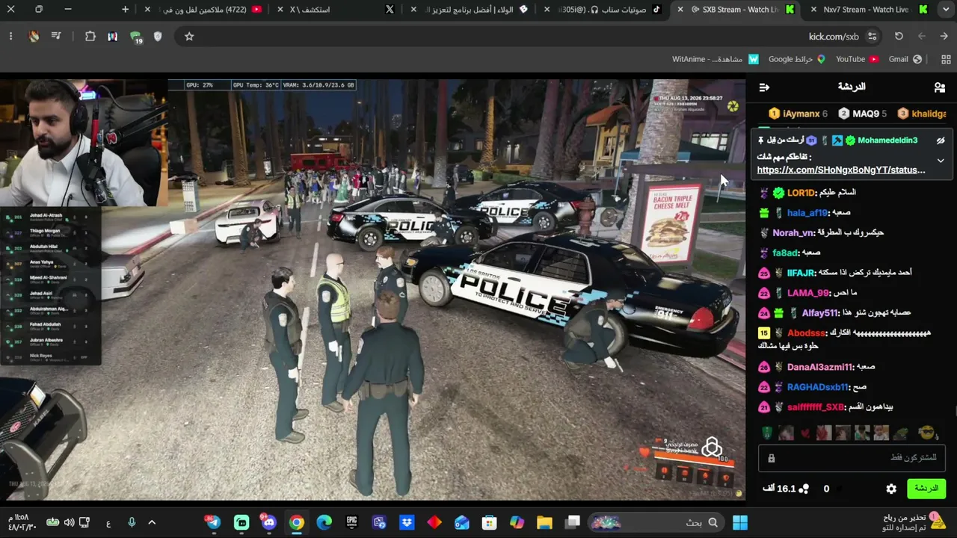Bookmark this page with the star icon
957x538 pixels.
189,37
